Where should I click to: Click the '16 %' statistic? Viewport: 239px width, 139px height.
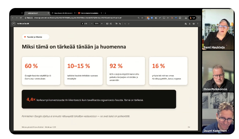[158, 66]
